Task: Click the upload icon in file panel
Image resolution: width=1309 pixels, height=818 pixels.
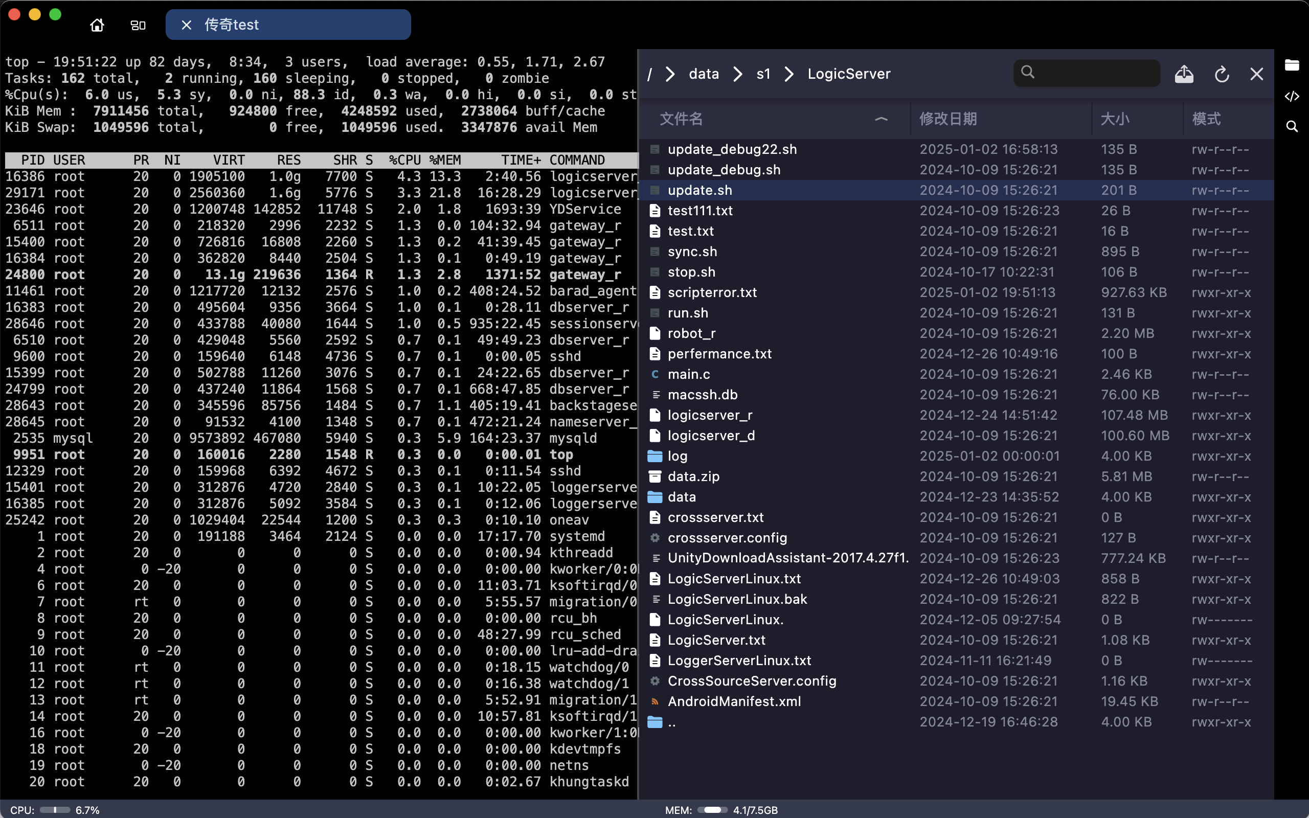Action: pos(1184,74)
